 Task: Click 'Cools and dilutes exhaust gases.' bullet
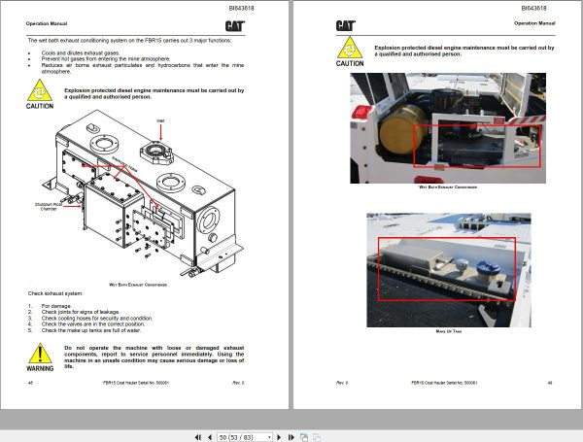(x=81, y=52)
